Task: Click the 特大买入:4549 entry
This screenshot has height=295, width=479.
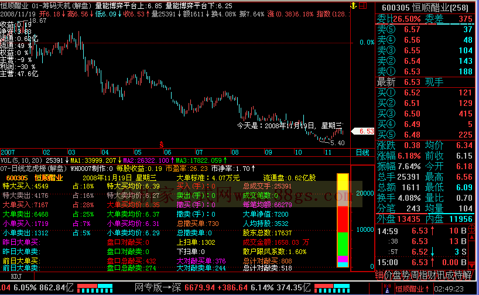Action: click(x=25, y=186)
